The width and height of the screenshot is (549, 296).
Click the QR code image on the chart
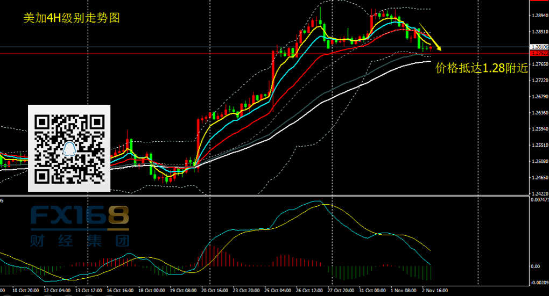pos(69,148)
